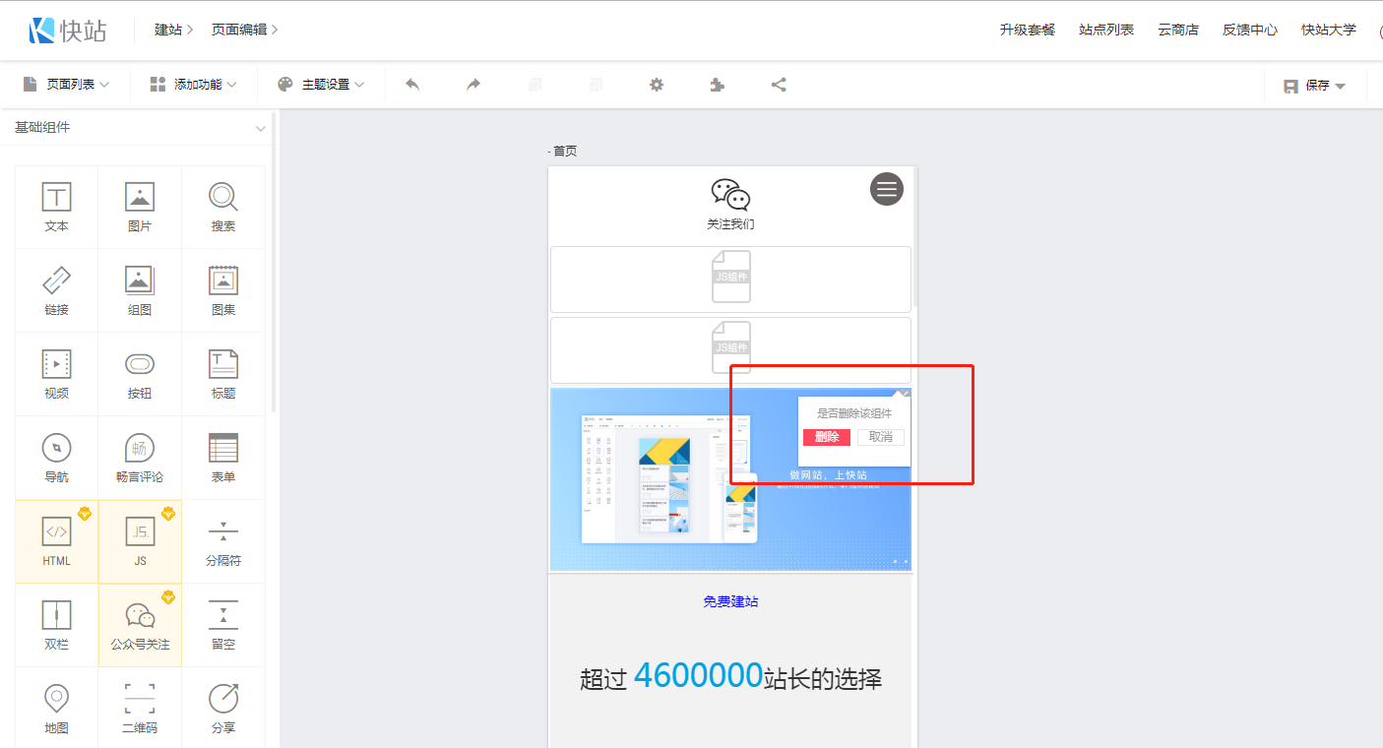Click the share icon in toolbar
The image size is (1383, 748).
(x=779, y=85)
